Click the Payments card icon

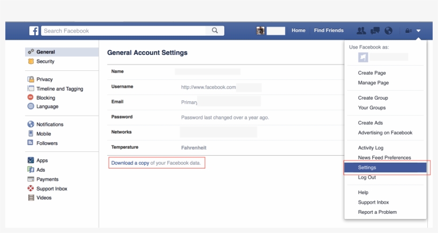pos(31,179)
